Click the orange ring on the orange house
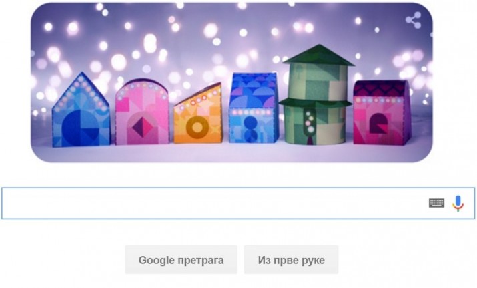The height and width of the screenshot is (288, 477). pos(197,128)
